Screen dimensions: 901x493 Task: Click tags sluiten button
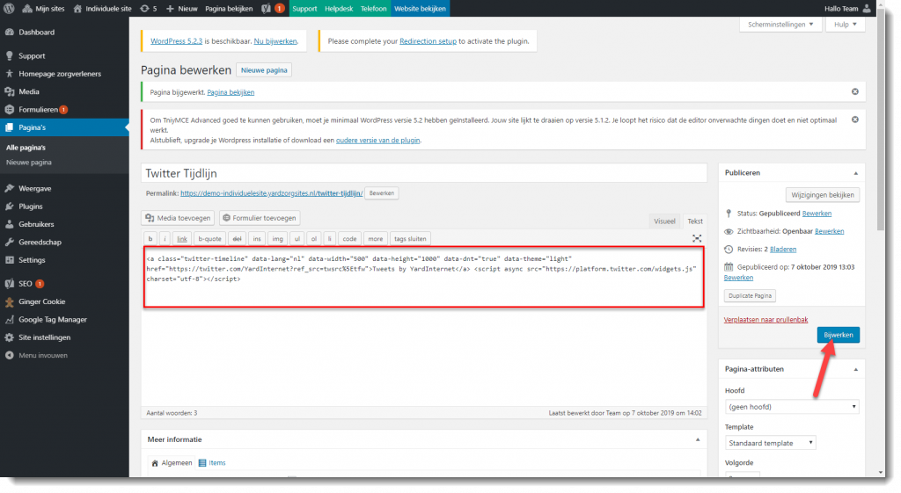(410, 239)
